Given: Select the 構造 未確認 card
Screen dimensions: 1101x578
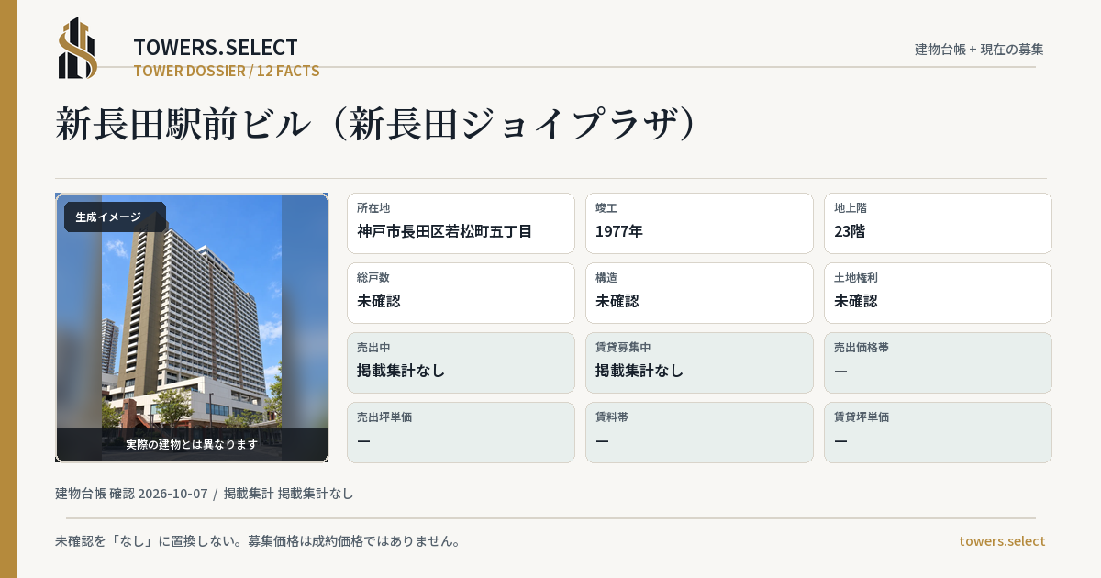Looking at the screenshot, I should pos(699,293).
